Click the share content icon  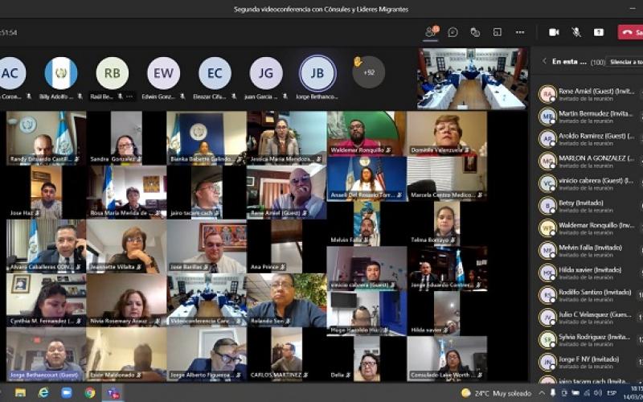[x=599, y=32]
